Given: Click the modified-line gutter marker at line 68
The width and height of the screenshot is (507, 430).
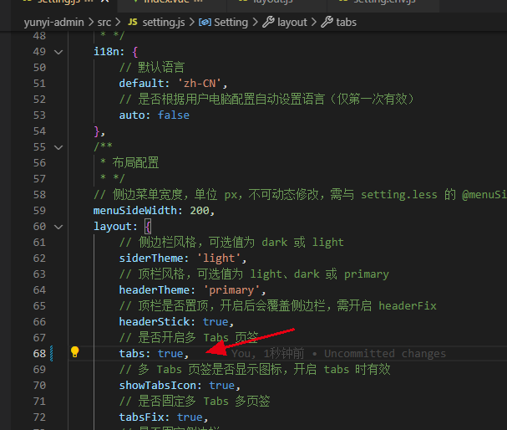Looking at the screenshot, I should (x=51, y=353).
